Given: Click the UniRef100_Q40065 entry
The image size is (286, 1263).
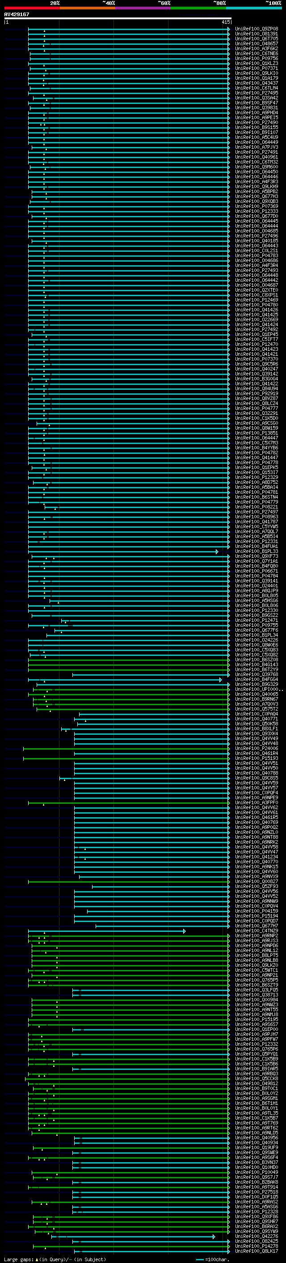Looking at the screenshot, I should pos(256,694).
